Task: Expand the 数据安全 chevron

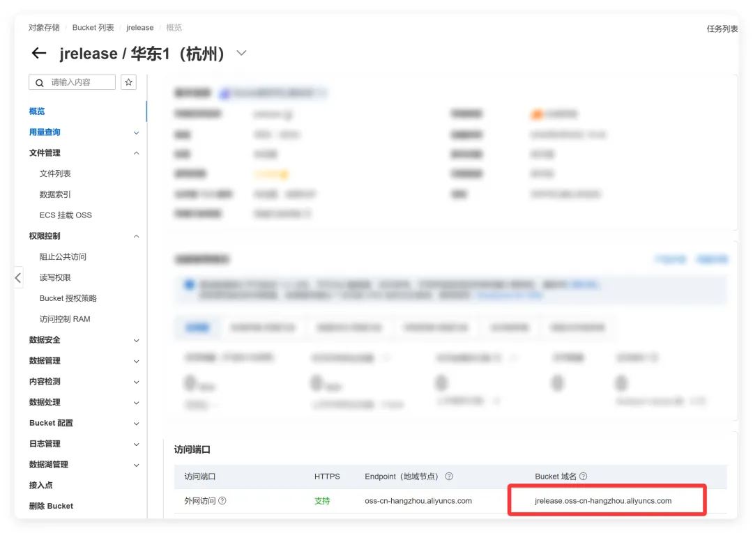Action: coord(137,340)
